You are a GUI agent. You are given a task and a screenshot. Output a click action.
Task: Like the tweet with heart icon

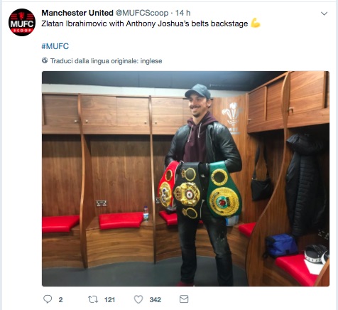pyautogui.click(x=138, y=299)
